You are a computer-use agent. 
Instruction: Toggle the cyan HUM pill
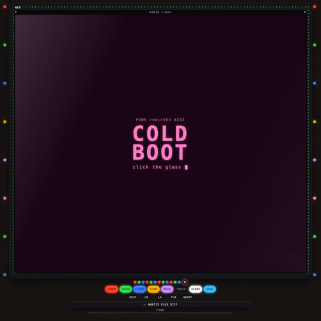(210, 289)
